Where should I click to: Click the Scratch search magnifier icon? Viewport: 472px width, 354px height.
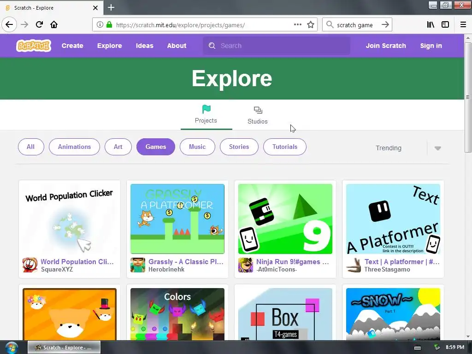click(x=212, y=46)
